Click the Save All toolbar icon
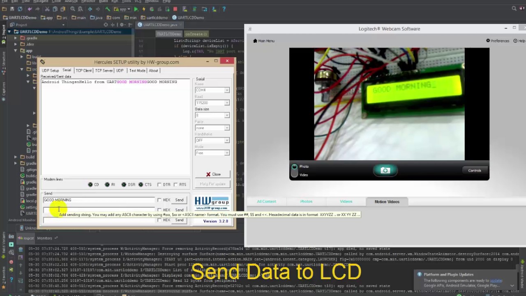 coord(12,9)
